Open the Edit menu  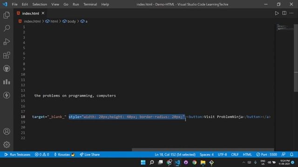click(25, 4)
